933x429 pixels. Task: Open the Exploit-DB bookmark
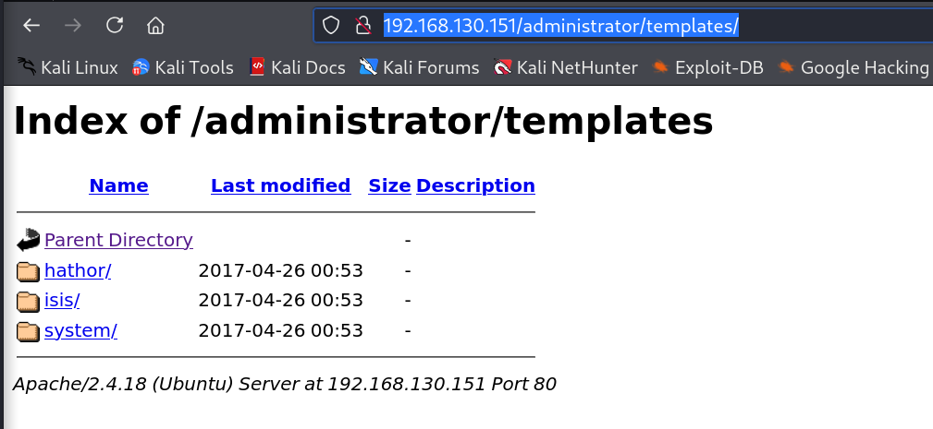point(708,67)
